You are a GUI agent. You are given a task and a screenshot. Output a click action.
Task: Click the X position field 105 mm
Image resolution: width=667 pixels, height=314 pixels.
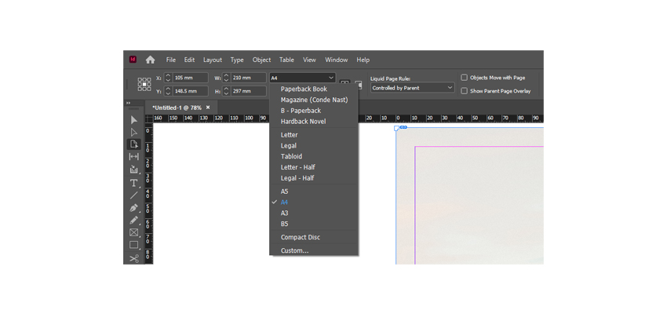[x=191, y=78]
